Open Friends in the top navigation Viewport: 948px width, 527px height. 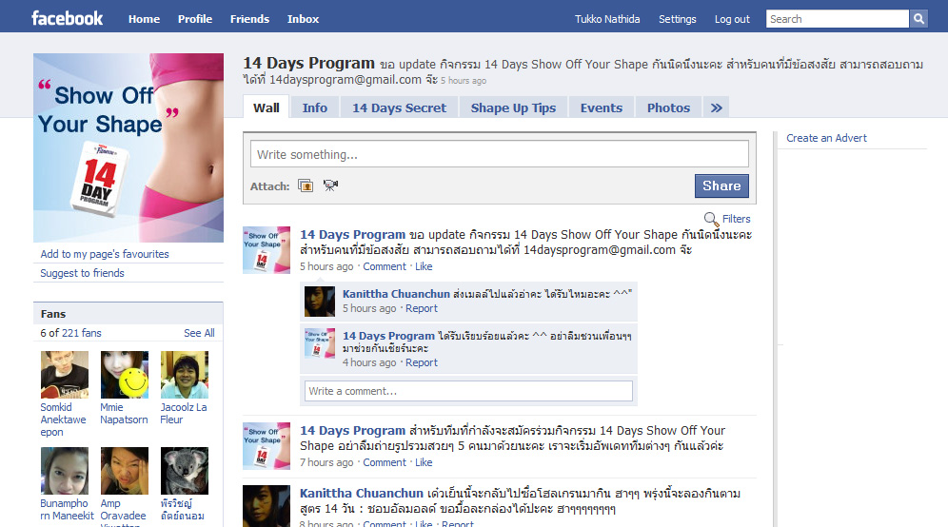[x=249, y=19]
